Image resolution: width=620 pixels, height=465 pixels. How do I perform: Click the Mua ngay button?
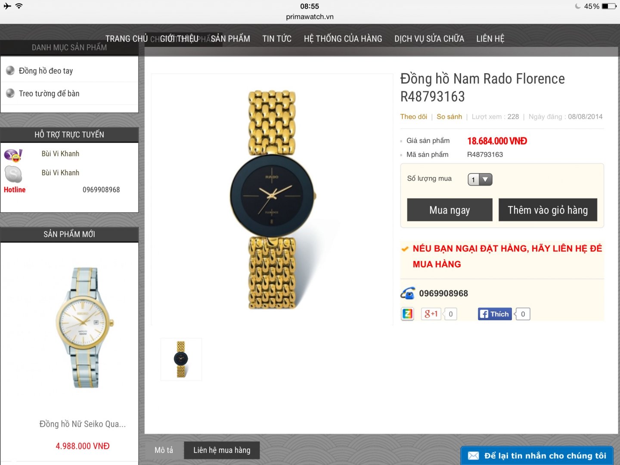pos(449,210)
